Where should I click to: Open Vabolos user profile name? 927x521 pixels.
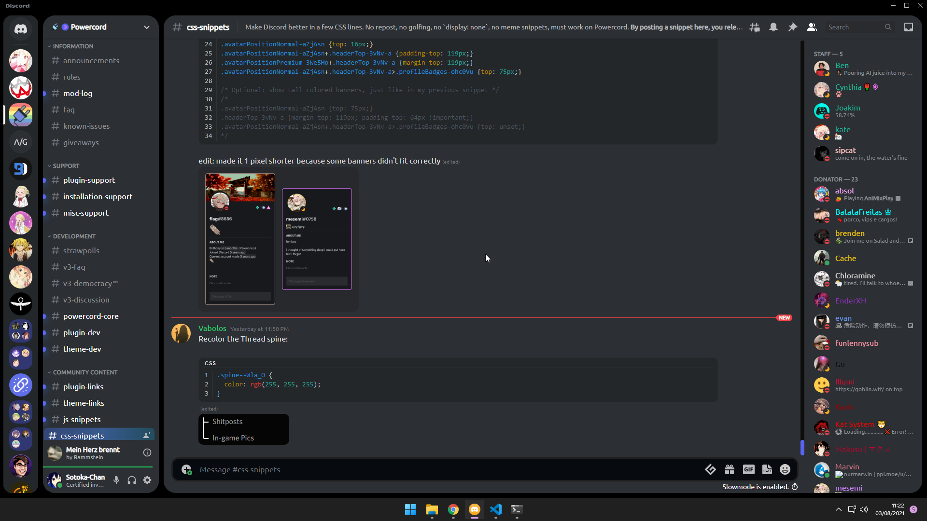coord(212,329)
